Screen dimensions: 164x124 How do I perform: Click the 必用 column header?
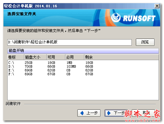tap(75, 57)
